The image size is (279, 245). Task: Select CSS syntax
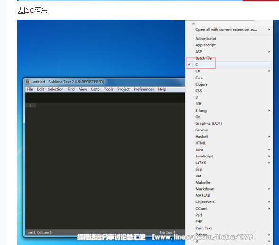(x=229, y=91)
